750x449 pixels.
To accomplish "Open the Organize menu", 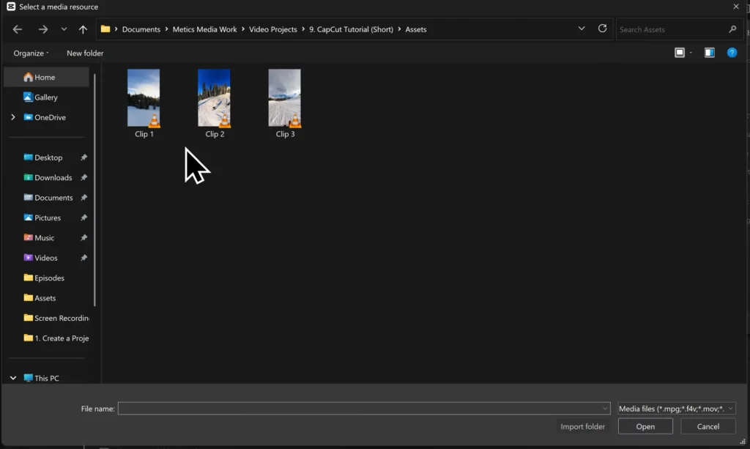I will (x=31, y=53).
